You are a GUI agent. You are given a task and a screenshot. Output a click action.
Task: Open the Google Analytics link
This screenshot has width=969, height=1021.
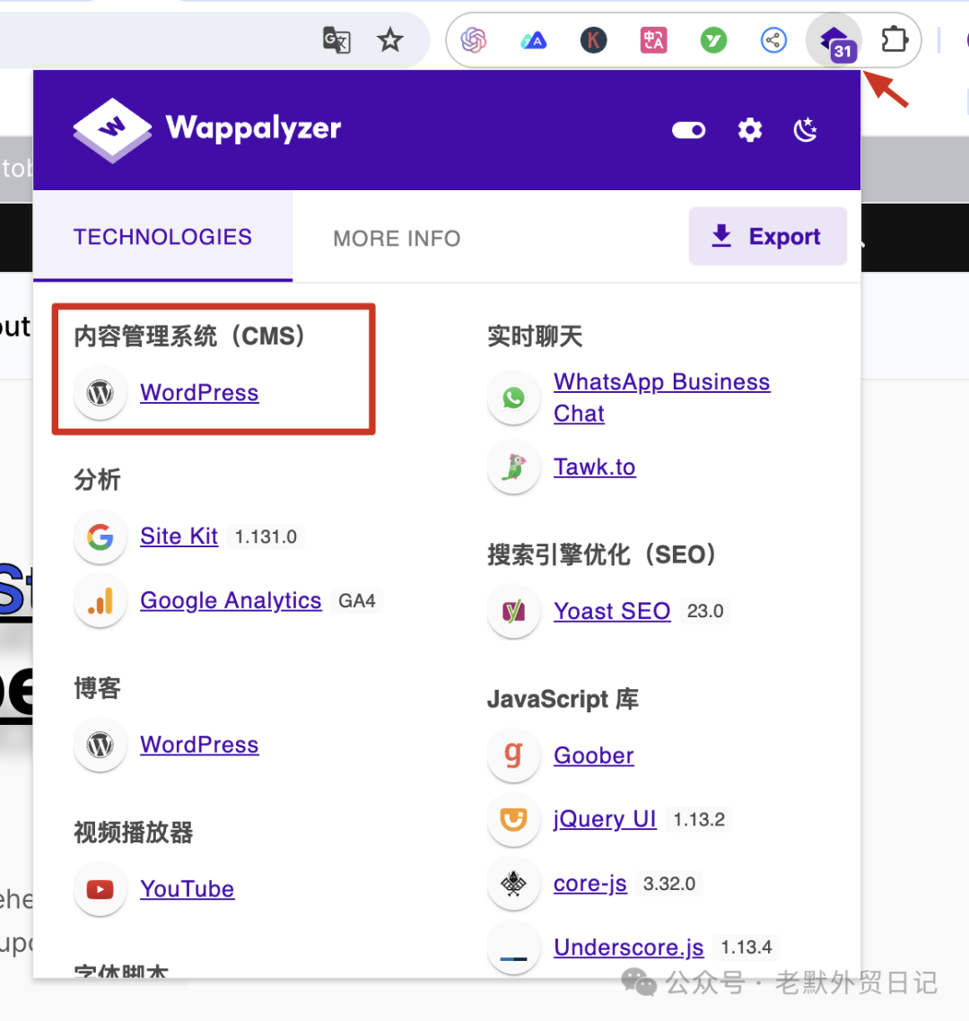(231, 600)
